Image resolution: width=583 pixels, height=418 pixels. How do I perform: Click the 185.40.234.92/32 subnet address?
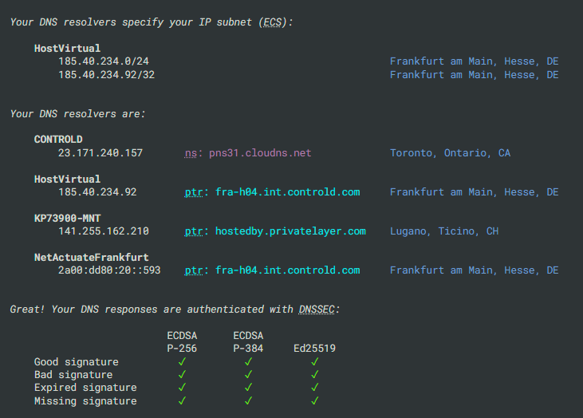click(x=106, y=75)
